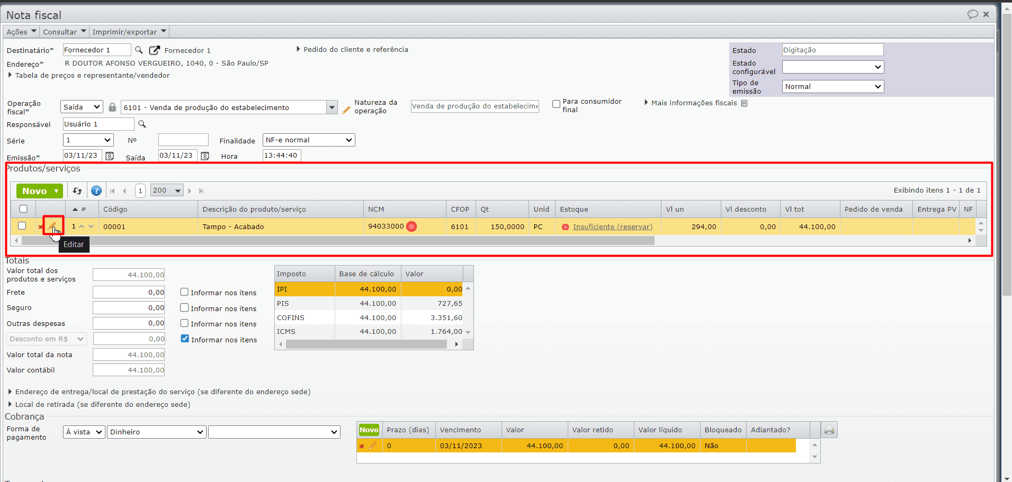
Task: Open the Imprimir/exportar menu
Action: (129, 32)
